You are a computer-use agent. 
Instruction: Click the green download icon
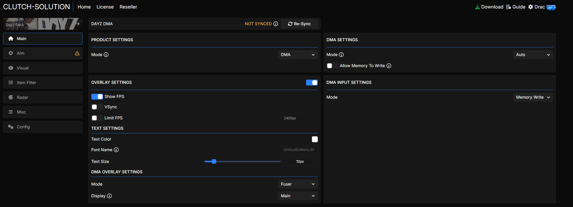[x=477, y=7]
